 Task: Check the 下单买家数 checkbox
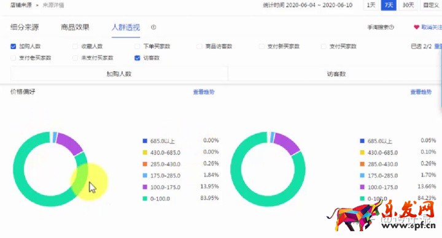click(x=138, y=46)
